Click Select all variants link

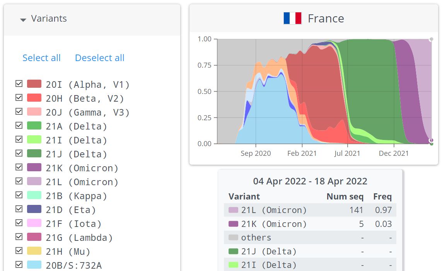pos(41,58)
